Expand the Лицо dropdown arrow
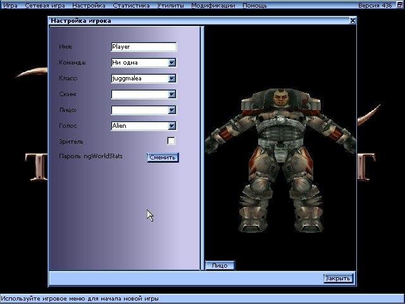The width and height of the screenshot is (405, 305). [172, 110]
